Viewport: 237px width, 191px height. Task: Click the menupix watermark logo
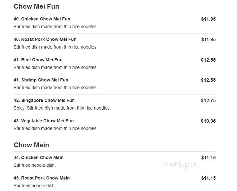tap(179, 165)
